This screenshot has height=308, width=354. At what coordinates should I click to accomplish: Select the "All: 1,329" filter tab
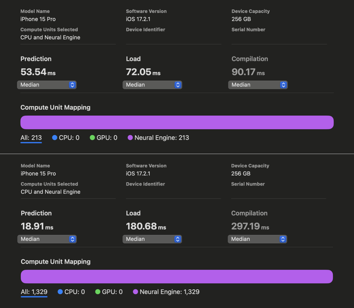[x=34, y=292]
